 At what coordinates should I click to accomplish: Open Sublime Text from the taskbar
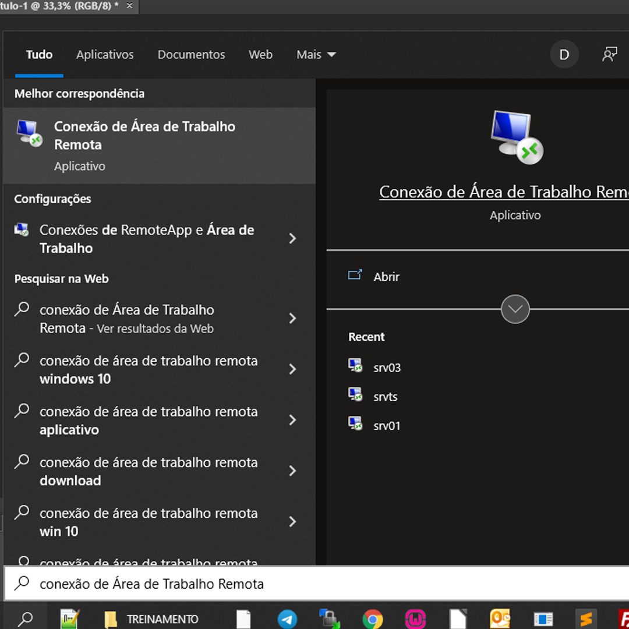pos(585,619)
